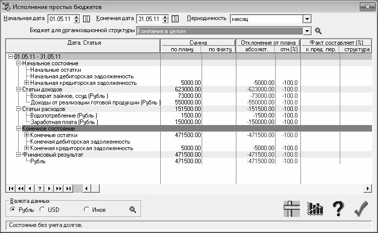Open the calendar picker for Начальная дата
The image size is (378, 233).
coord(86,19)
